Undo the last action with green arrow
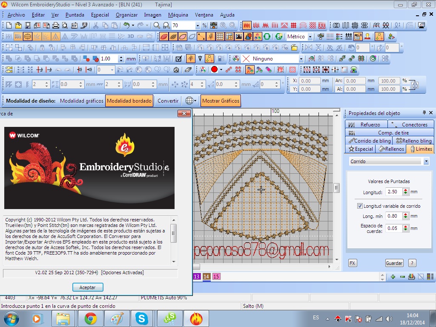 126,26
